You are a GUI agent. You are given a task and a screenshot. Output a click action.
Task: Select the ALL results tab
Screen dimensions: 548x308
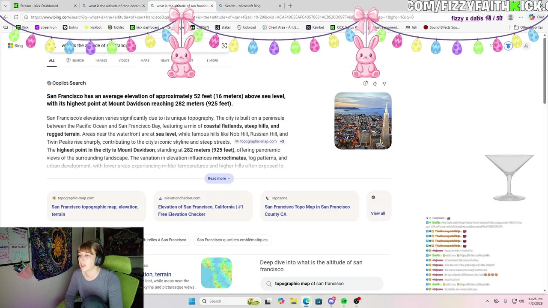pos(52,60)
